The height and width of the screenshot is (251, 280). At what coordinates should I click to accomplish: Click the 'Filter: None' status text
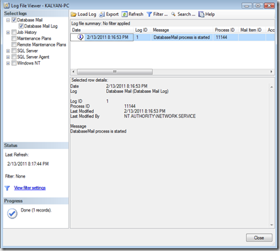[15, 176]
